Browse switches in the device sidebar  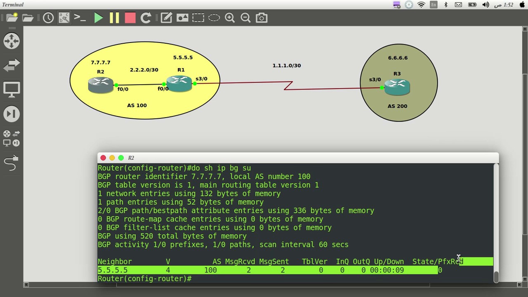pos(12,65)
